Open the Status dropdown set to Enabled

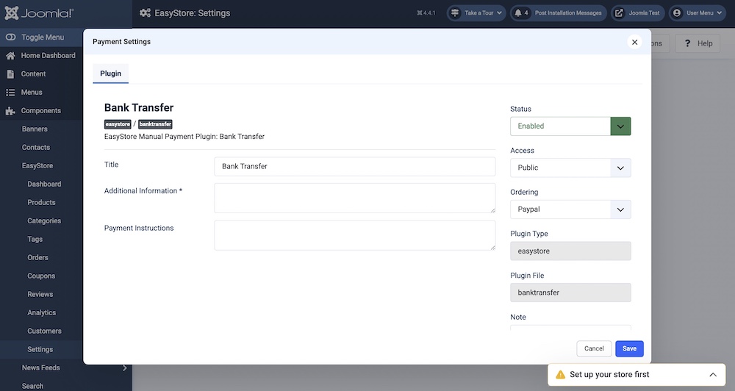[570, 126]
